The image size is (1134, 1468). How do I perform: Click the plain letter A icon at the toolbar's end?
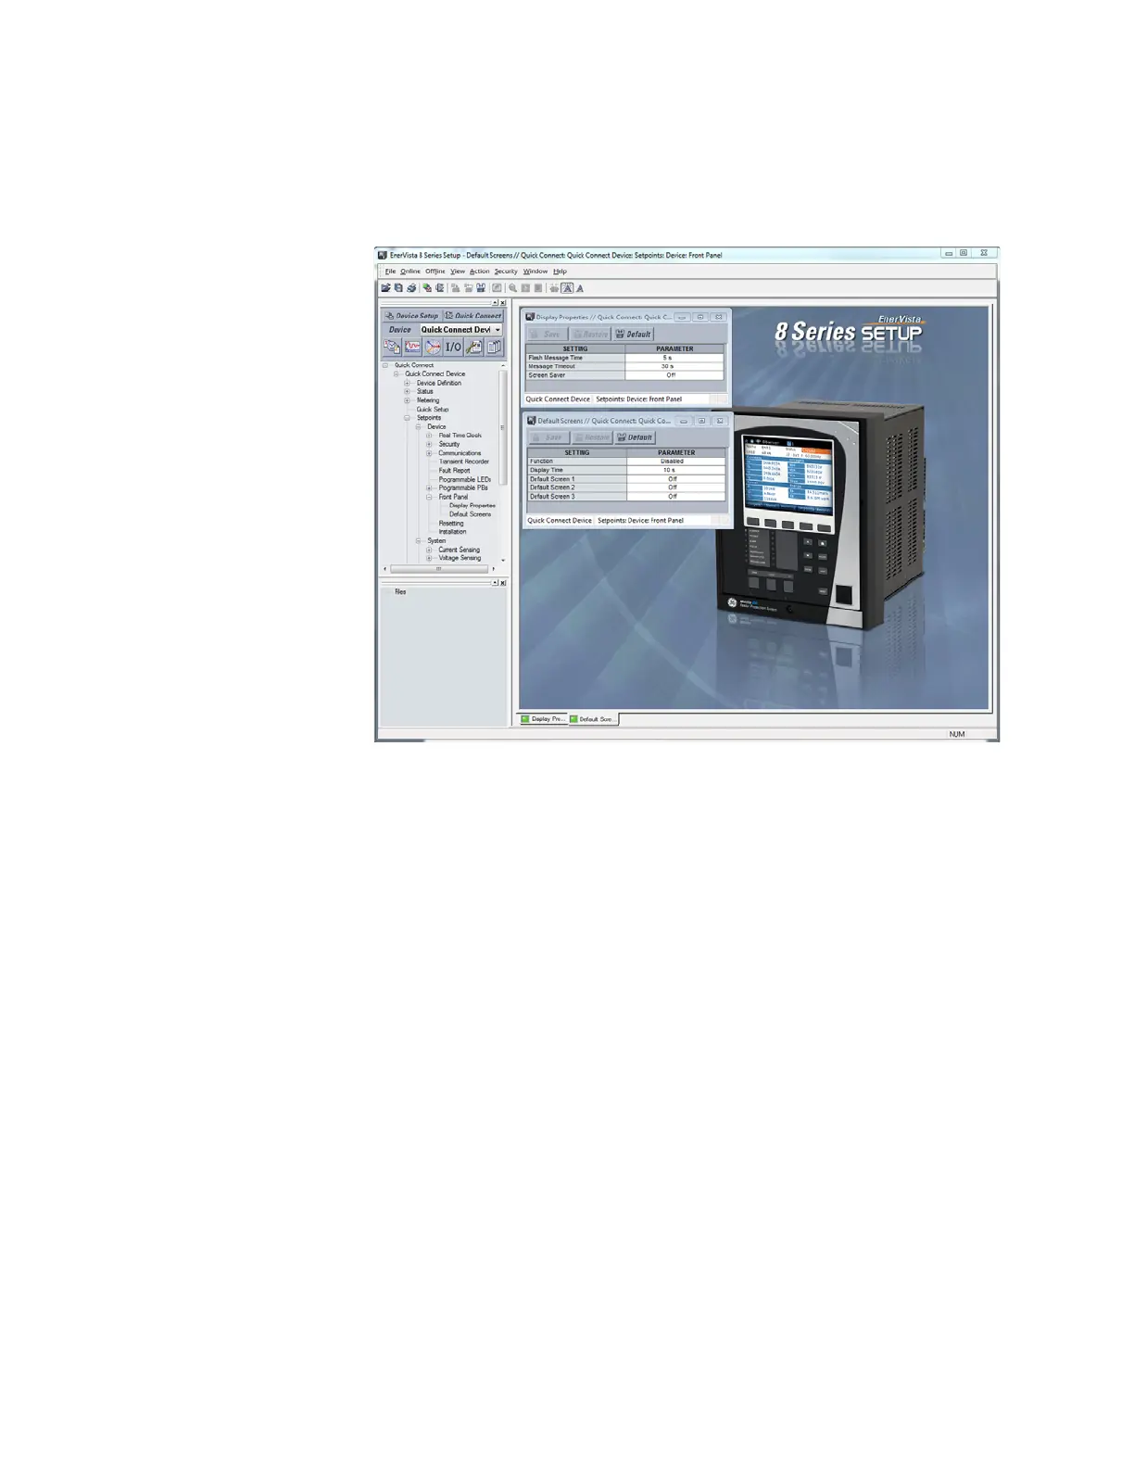click(x=580, y=288)
